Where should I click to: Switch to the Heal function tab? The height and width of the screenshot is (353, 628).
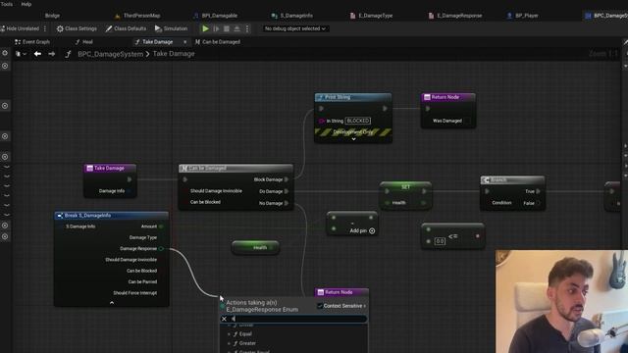pyautogui.click(x=84, y=41)
